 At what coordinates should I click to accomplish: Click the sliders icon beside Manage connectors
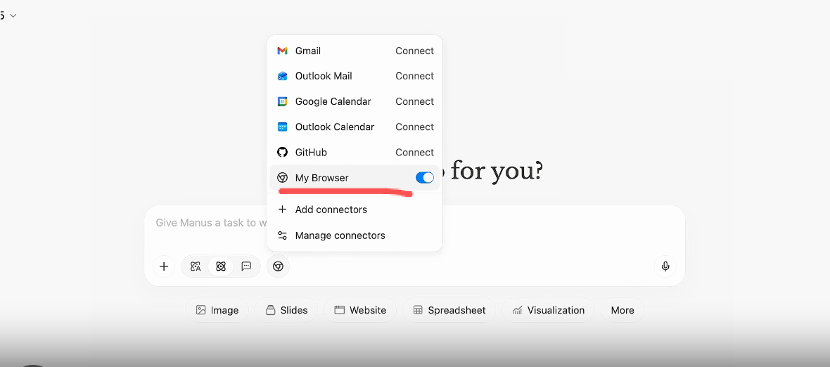pos(282,236)
